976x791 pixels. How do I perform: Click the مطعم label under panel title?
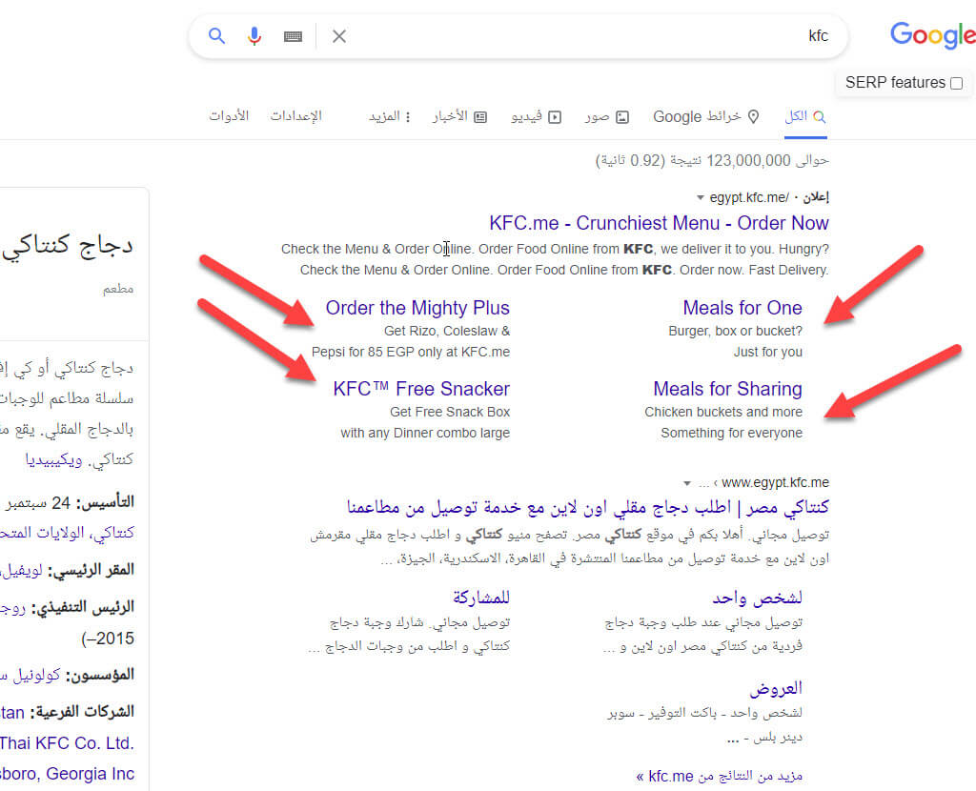(x=118, y=289)
